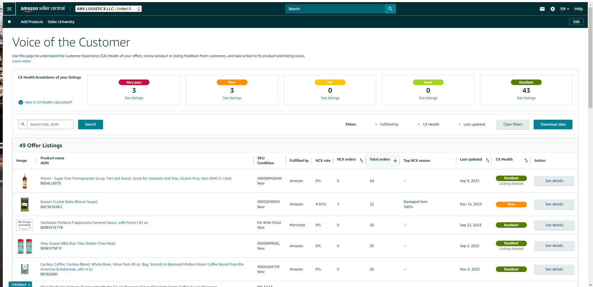Sort by CX Health column arrows
The width and height of the screenshot is (593, 287).
(526, 160)
